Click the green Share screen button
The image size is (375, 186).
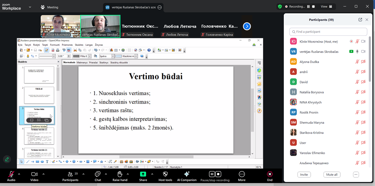pyautogui.click(x=143, y=174)
